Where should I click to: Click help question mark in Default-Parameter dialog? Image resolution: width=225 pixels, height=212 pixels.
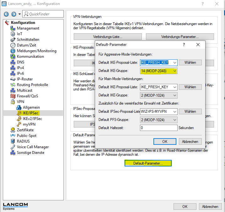pos(184,45)
